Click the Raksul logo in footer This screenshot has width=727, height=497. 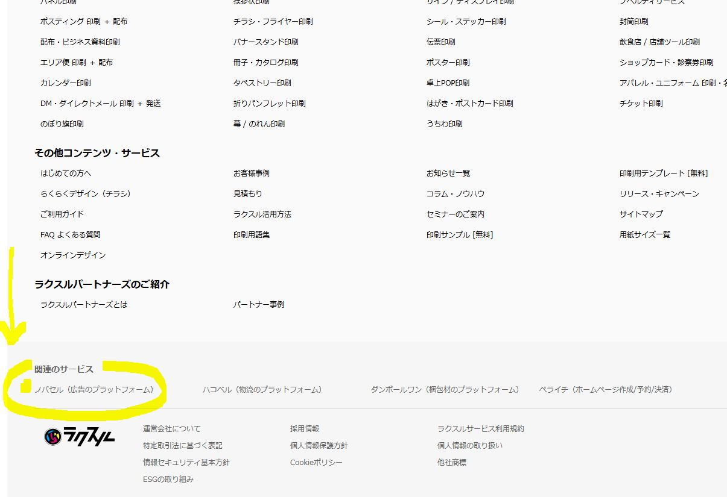pyautogui.click(x=80, y=436)
